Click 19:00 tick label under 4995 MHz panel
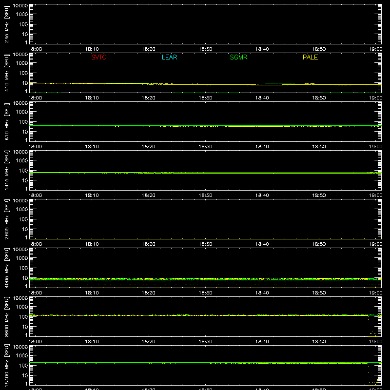 (375, 293)
